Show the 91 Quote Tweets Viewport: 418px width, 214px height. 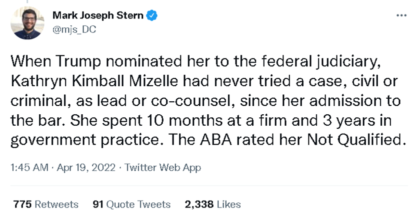point(131,204)
